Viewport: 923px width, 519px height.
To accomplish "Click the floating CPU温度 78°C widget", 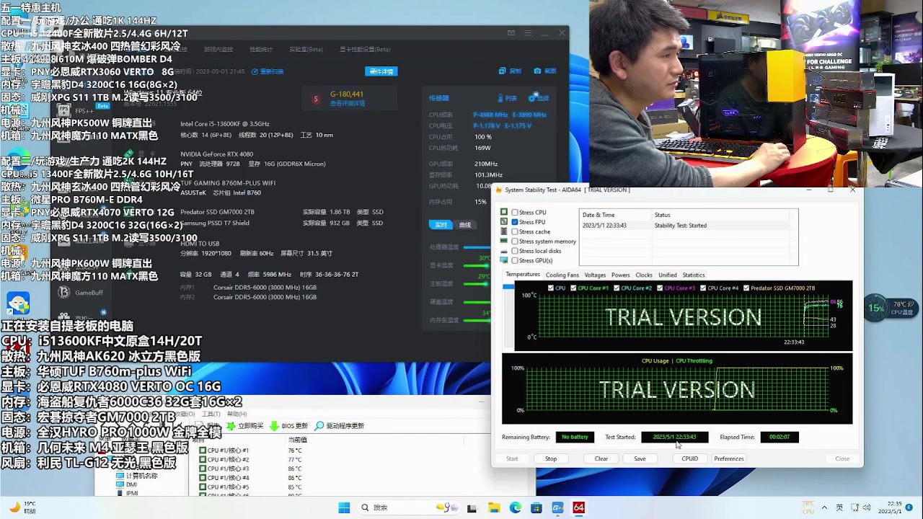I will (x=891, y=308).
